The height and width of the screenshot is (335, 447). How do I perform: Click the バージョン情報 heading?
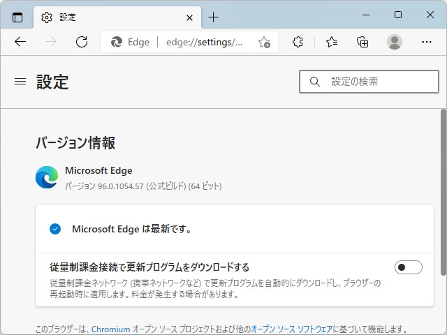(75, 142)
